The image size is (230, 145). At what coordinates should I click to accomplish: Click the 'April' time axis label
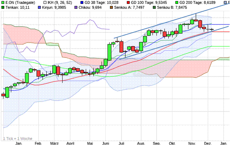tap(71, 143)
